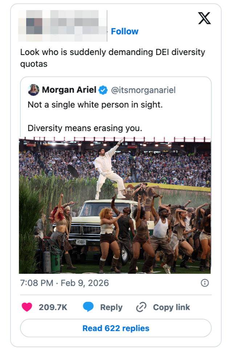Viewport: 233px width, 352px height.
Task: Open the stadium performance photo
Action: [115, 205]
